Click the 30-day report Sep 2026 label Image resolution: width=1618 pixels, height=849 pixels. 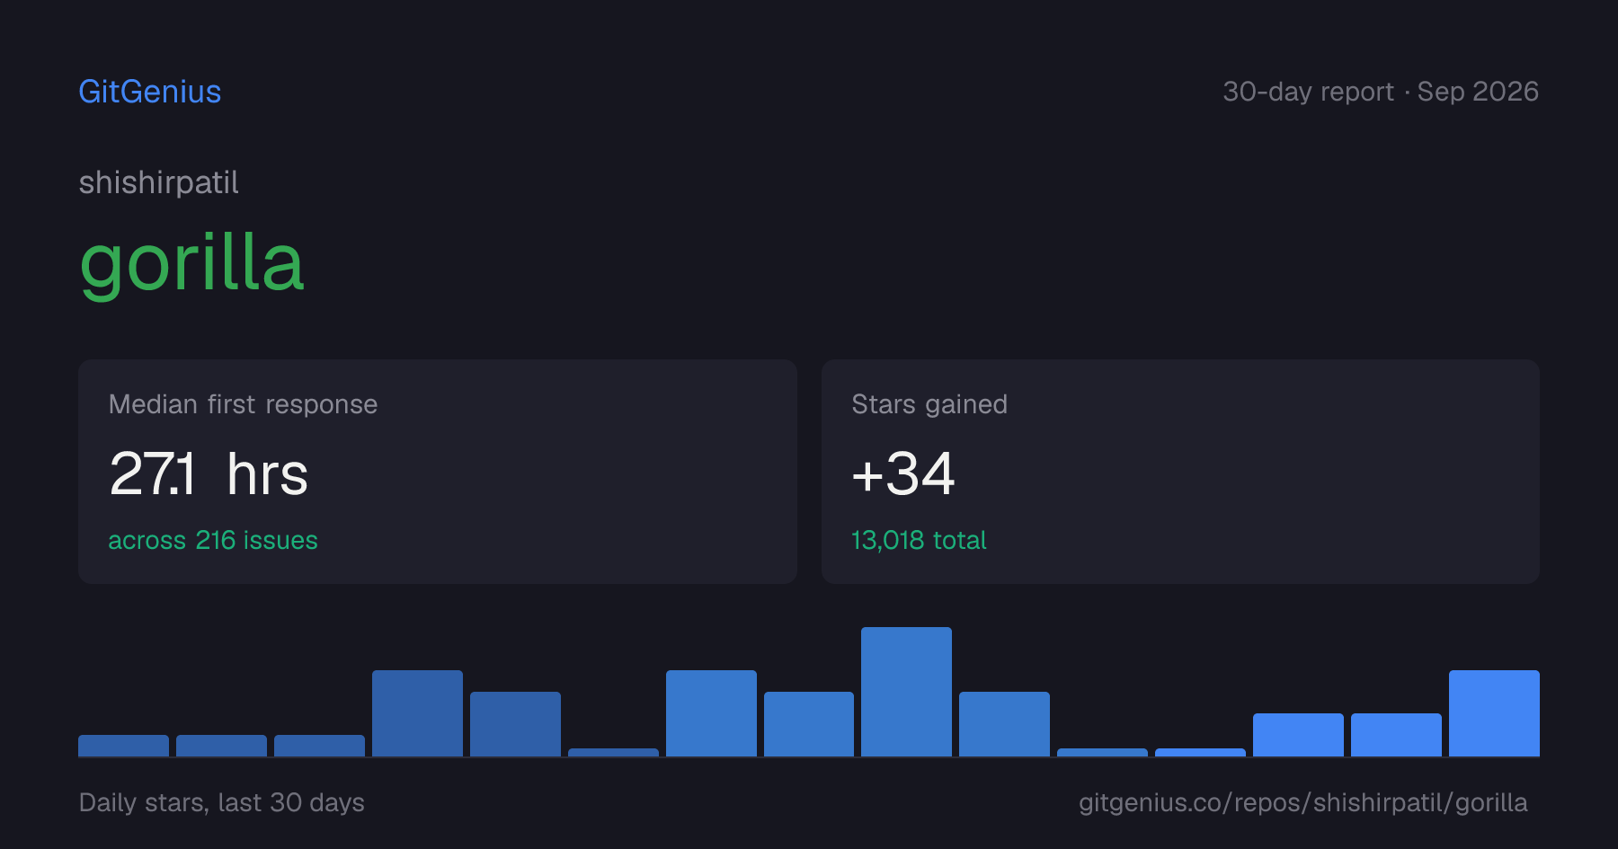pos(1381,92)
